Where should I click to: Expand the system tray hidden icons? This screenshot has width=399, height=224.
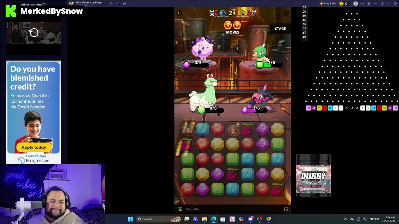pos(345,219)
